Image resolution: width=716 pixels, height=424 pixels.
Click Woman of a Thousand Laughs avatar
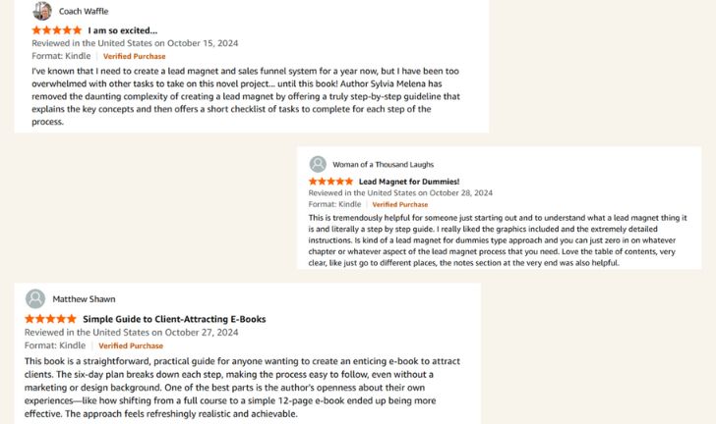click(318, 164)
